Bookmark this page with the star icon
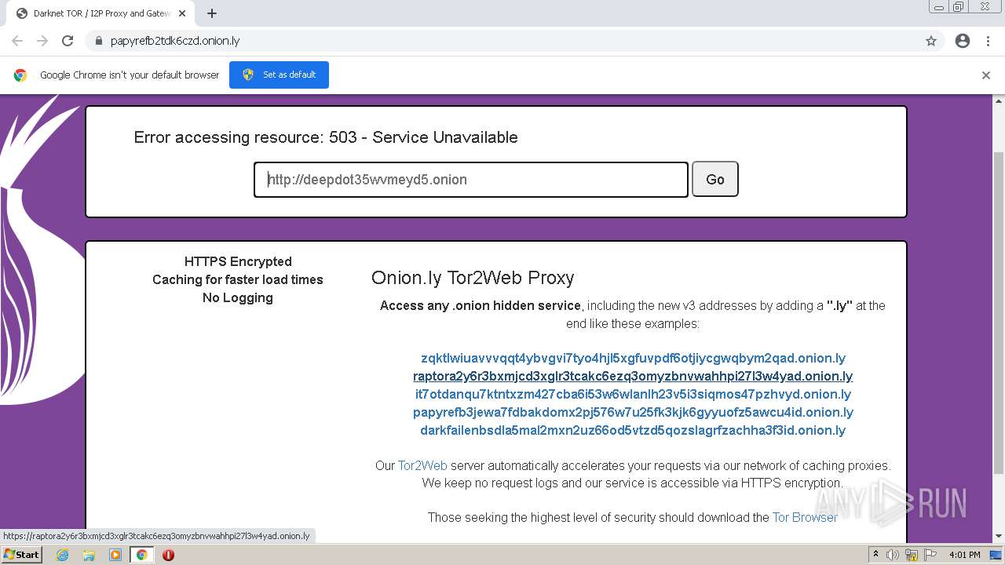This screenshot has height=565, width=1005. click(931, 41)
